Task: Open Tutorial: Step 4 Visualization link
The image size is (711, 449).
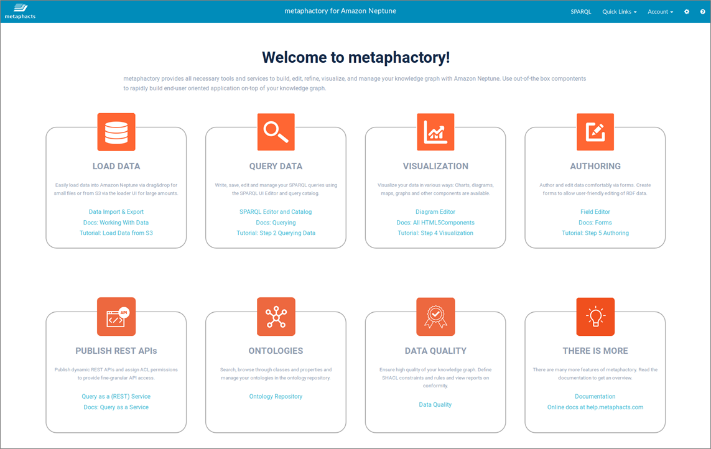Action: 435,233
